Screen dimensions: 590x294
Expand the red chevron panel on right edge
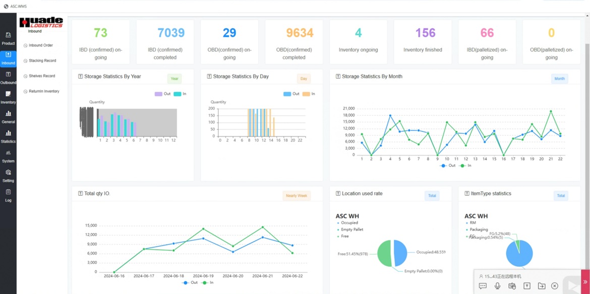click(x=586, y=281)
